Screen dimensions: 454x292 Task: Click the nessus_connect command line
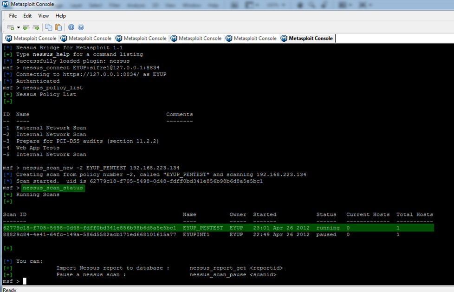click(81, 68)
